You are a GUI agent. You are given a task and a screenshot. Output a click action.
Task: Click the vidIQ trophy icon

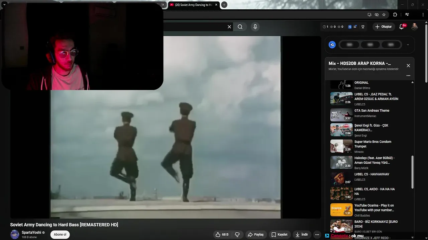363,27
